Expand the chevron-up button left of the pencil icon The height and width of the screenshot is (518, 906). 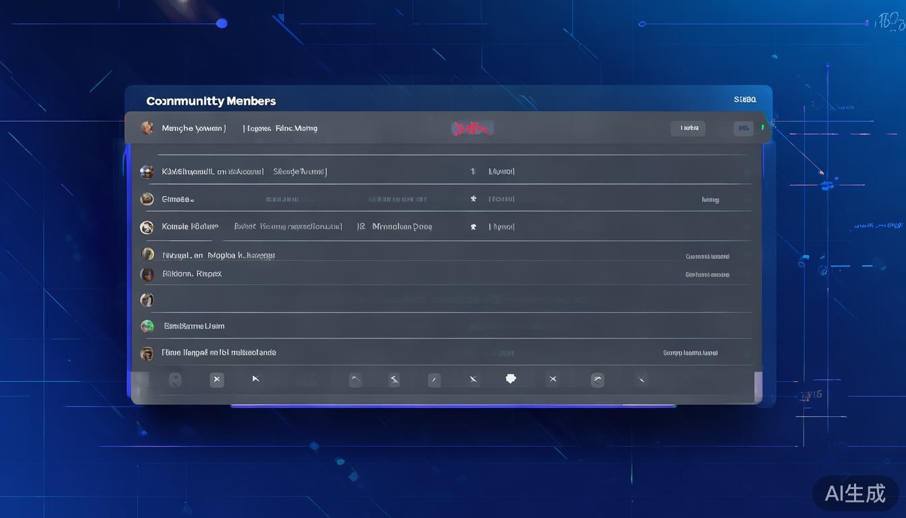355,380
